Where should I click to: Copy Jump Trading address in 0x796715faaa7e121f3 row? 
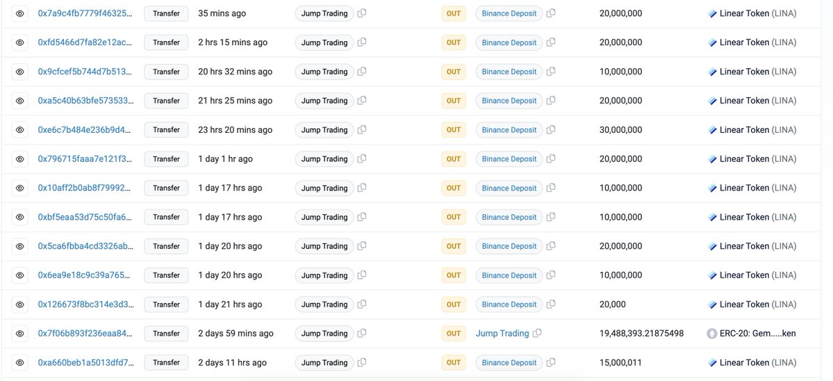(x=362, y=159)
